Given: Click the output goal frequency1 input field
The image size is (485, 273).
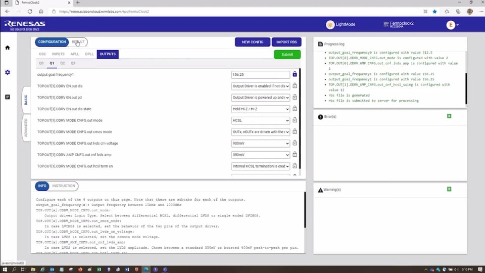Looking at the screenshot, I should click(261, 75).
